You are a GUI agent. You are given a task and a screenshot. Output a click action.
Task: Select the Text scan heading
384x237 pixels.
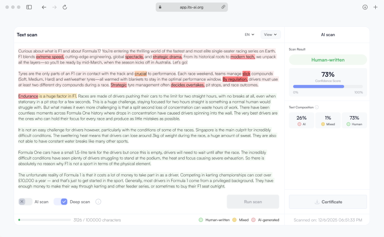click(27, 34)
